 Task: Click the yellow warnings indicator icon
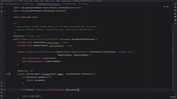[167, 7]
